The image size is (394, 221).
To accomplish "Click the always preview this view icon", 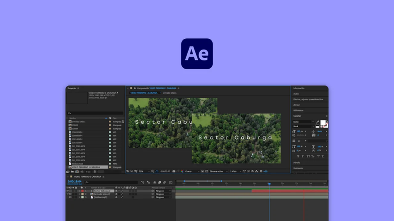I will point(128,171).
